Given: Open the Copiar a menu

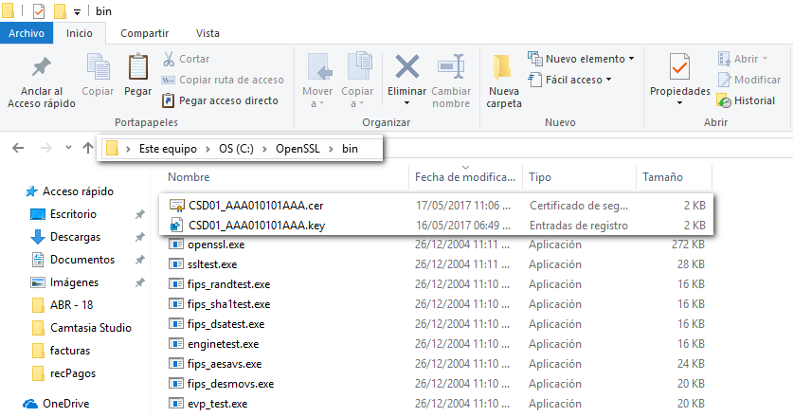Looking at the screenshot, I should (357, 80).
